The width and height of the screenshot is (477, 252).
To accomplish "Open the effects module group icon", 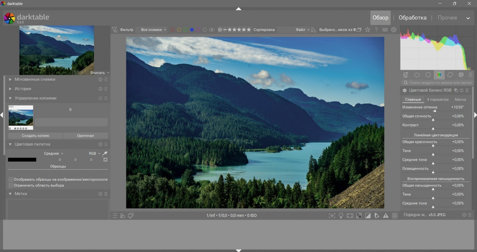I will (x=461, y=75).
